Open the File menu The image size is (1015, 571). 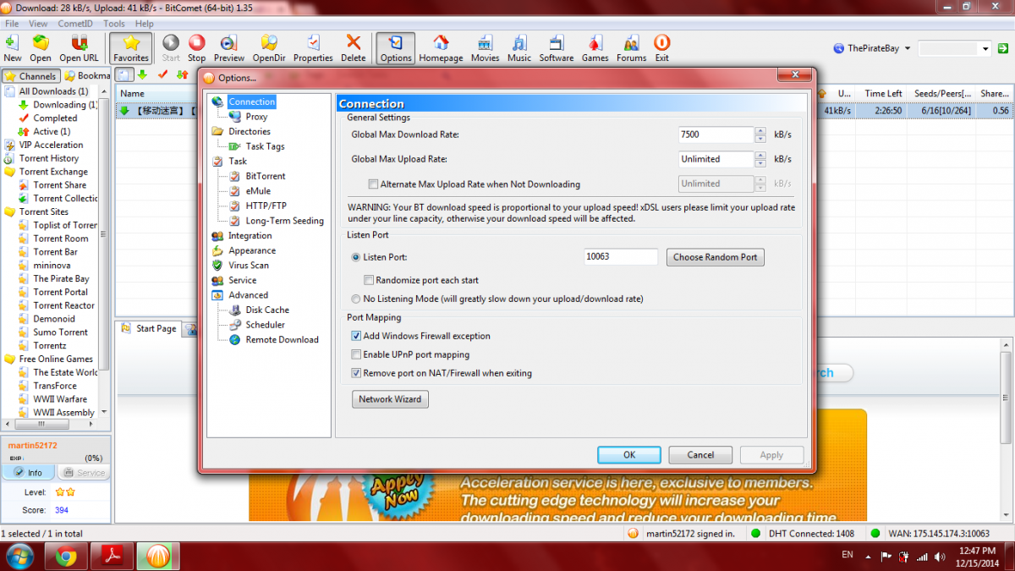[12, 24]
